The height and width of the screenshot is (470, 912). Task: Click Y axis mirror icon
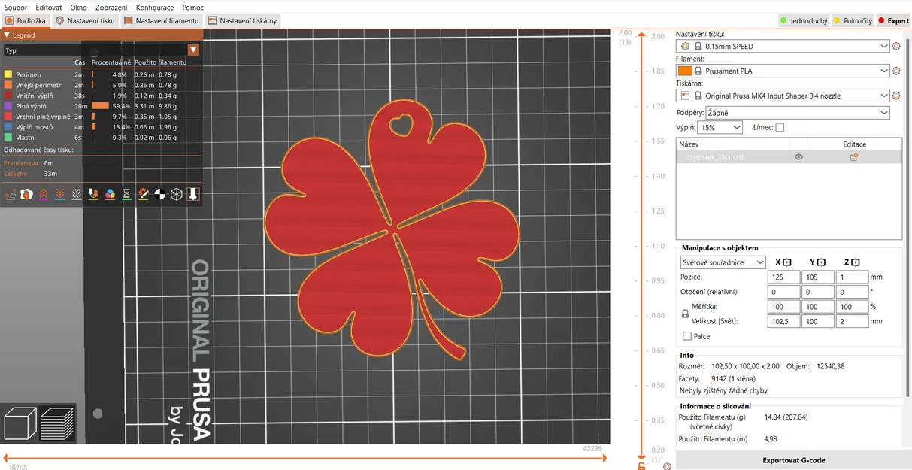(821, 262)
